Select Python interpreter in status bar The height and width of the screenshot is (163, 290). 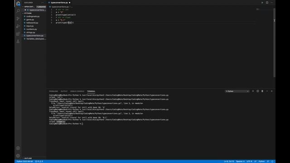pyautogui.click(x=24, y=161)
